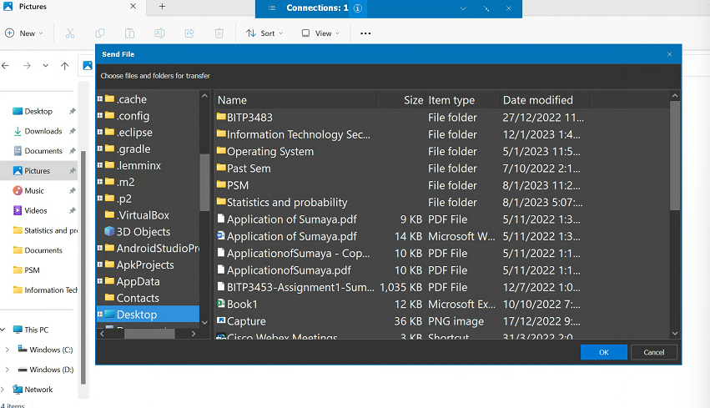Expand Windows (D:) drive in sidebar
This screenshot has height=408, width=710.
[7, 370]
